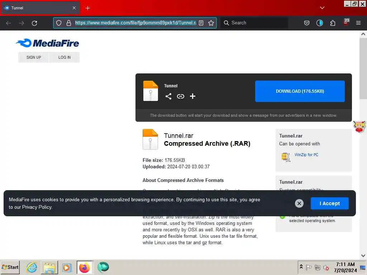
Task: Accept cookies with I Accept button
Action: click(330, 203)
